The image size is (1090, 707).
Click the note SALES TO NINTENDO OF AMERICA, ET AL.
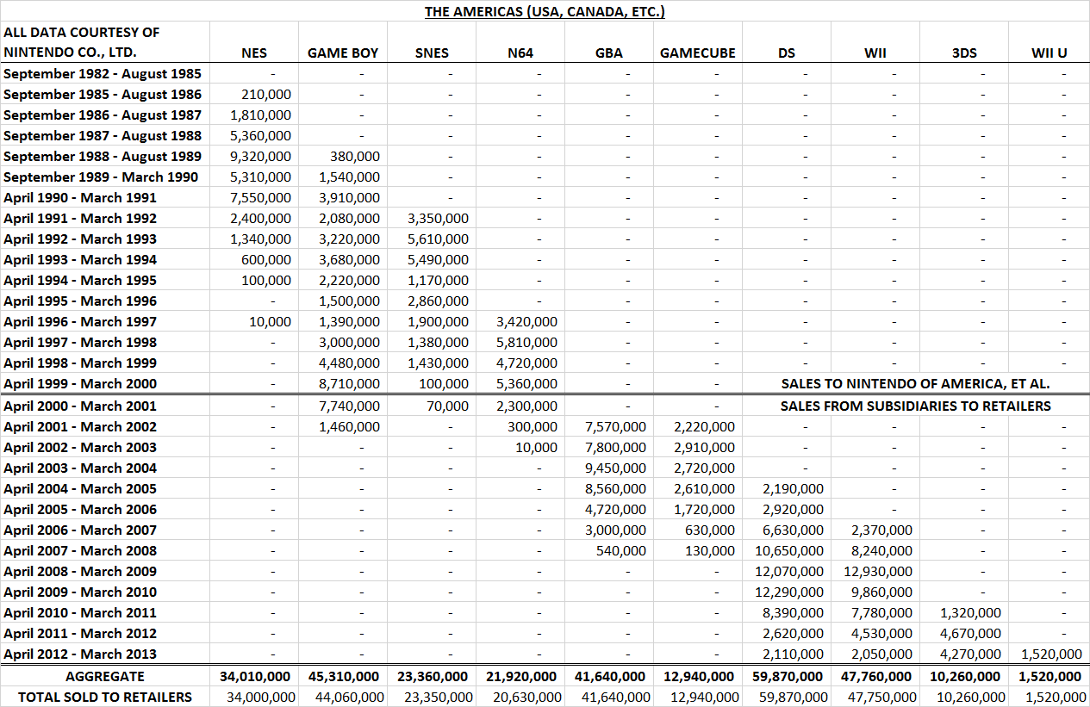tap(916, 383)
